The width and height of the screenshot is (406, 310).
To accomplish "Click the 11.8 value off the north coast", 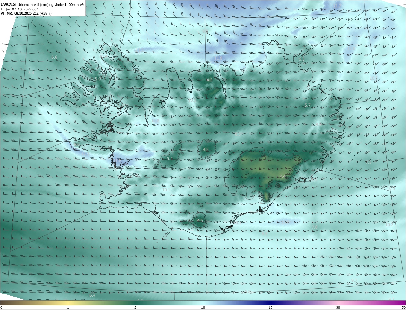I will [x=219, y=58].
